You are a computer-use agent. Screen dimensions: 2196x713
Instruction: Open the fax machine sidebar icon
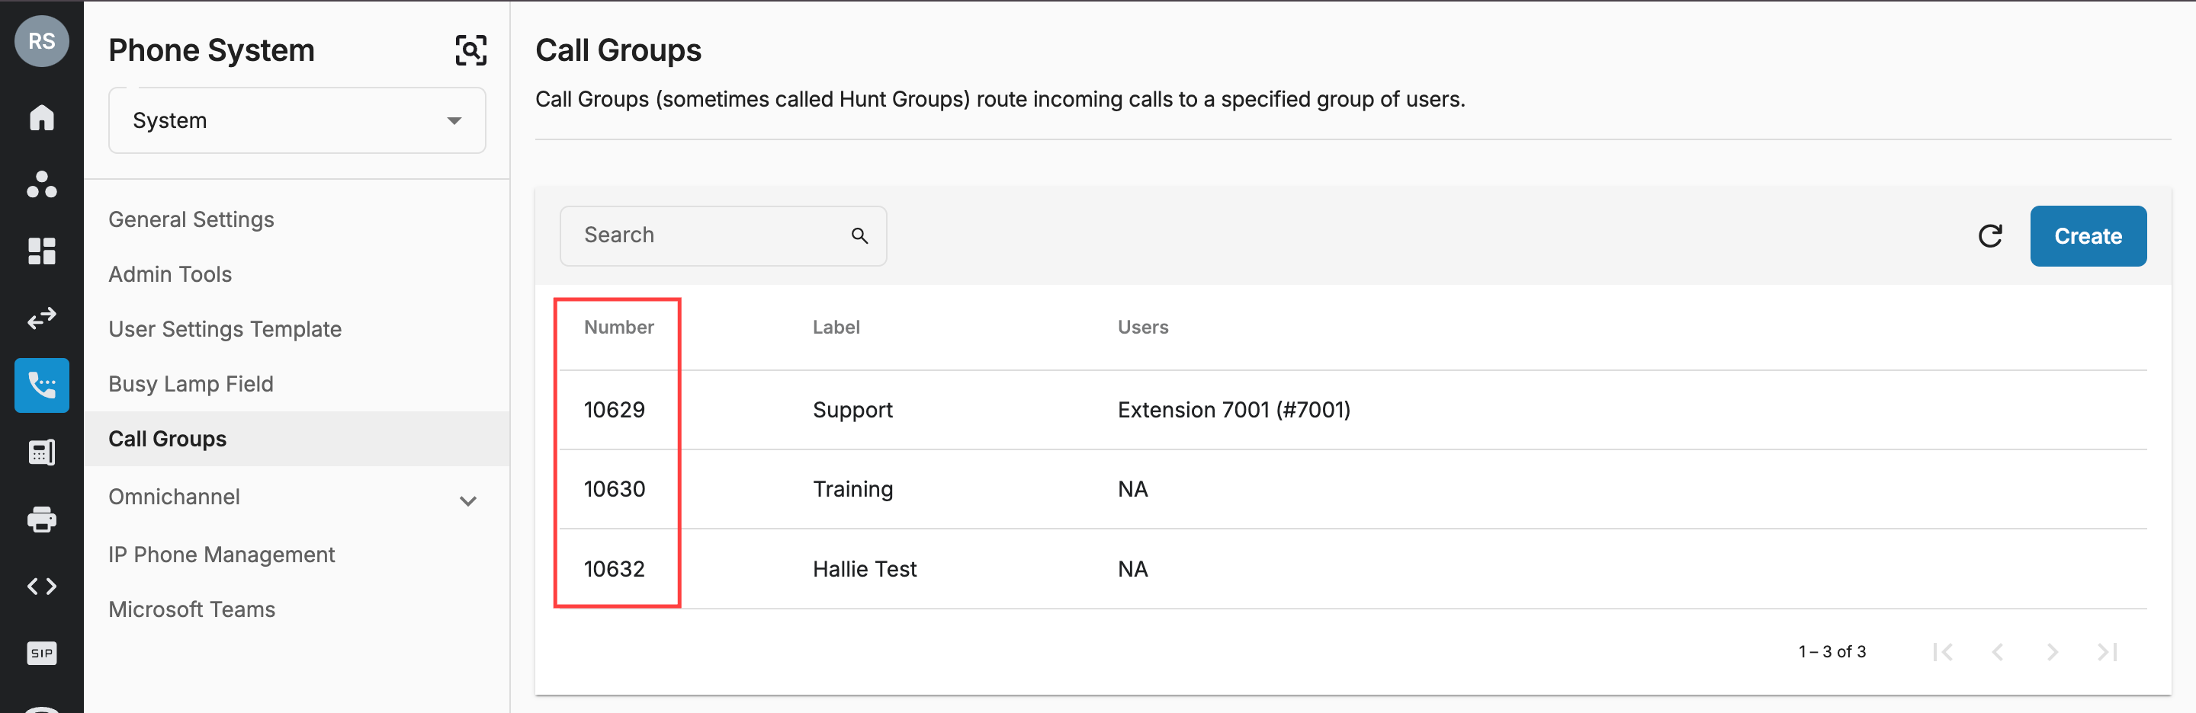[x=42, y=452]
